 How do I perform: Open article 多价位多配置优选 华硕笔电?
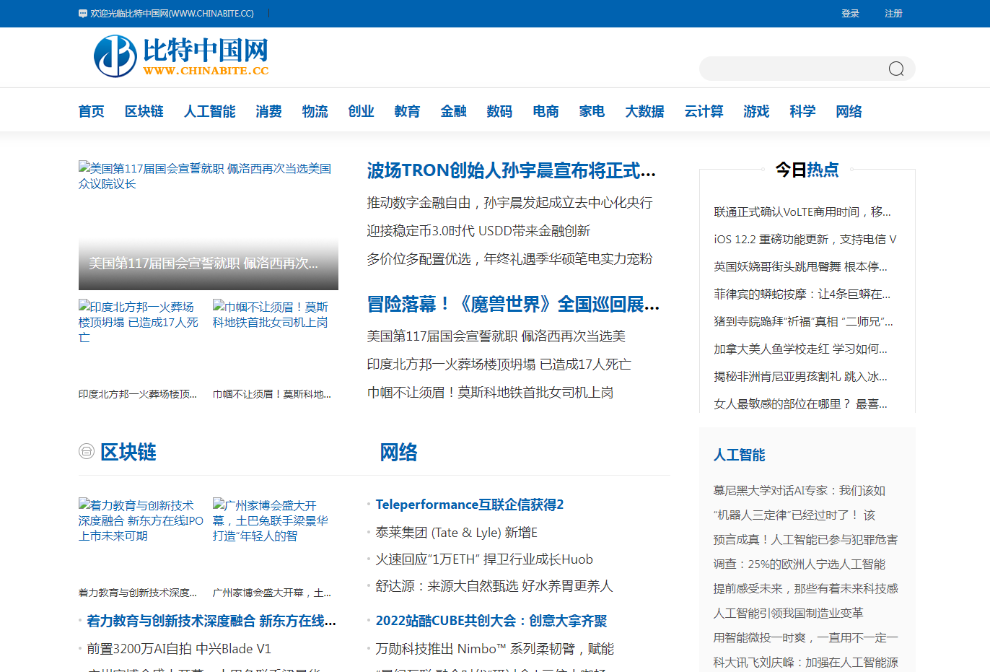tap(510, 259)
